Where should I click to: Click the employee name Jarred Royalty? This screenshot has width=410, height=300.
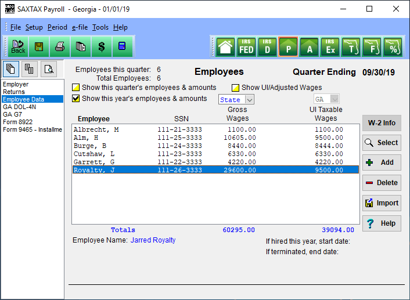(x=153, y=240)
